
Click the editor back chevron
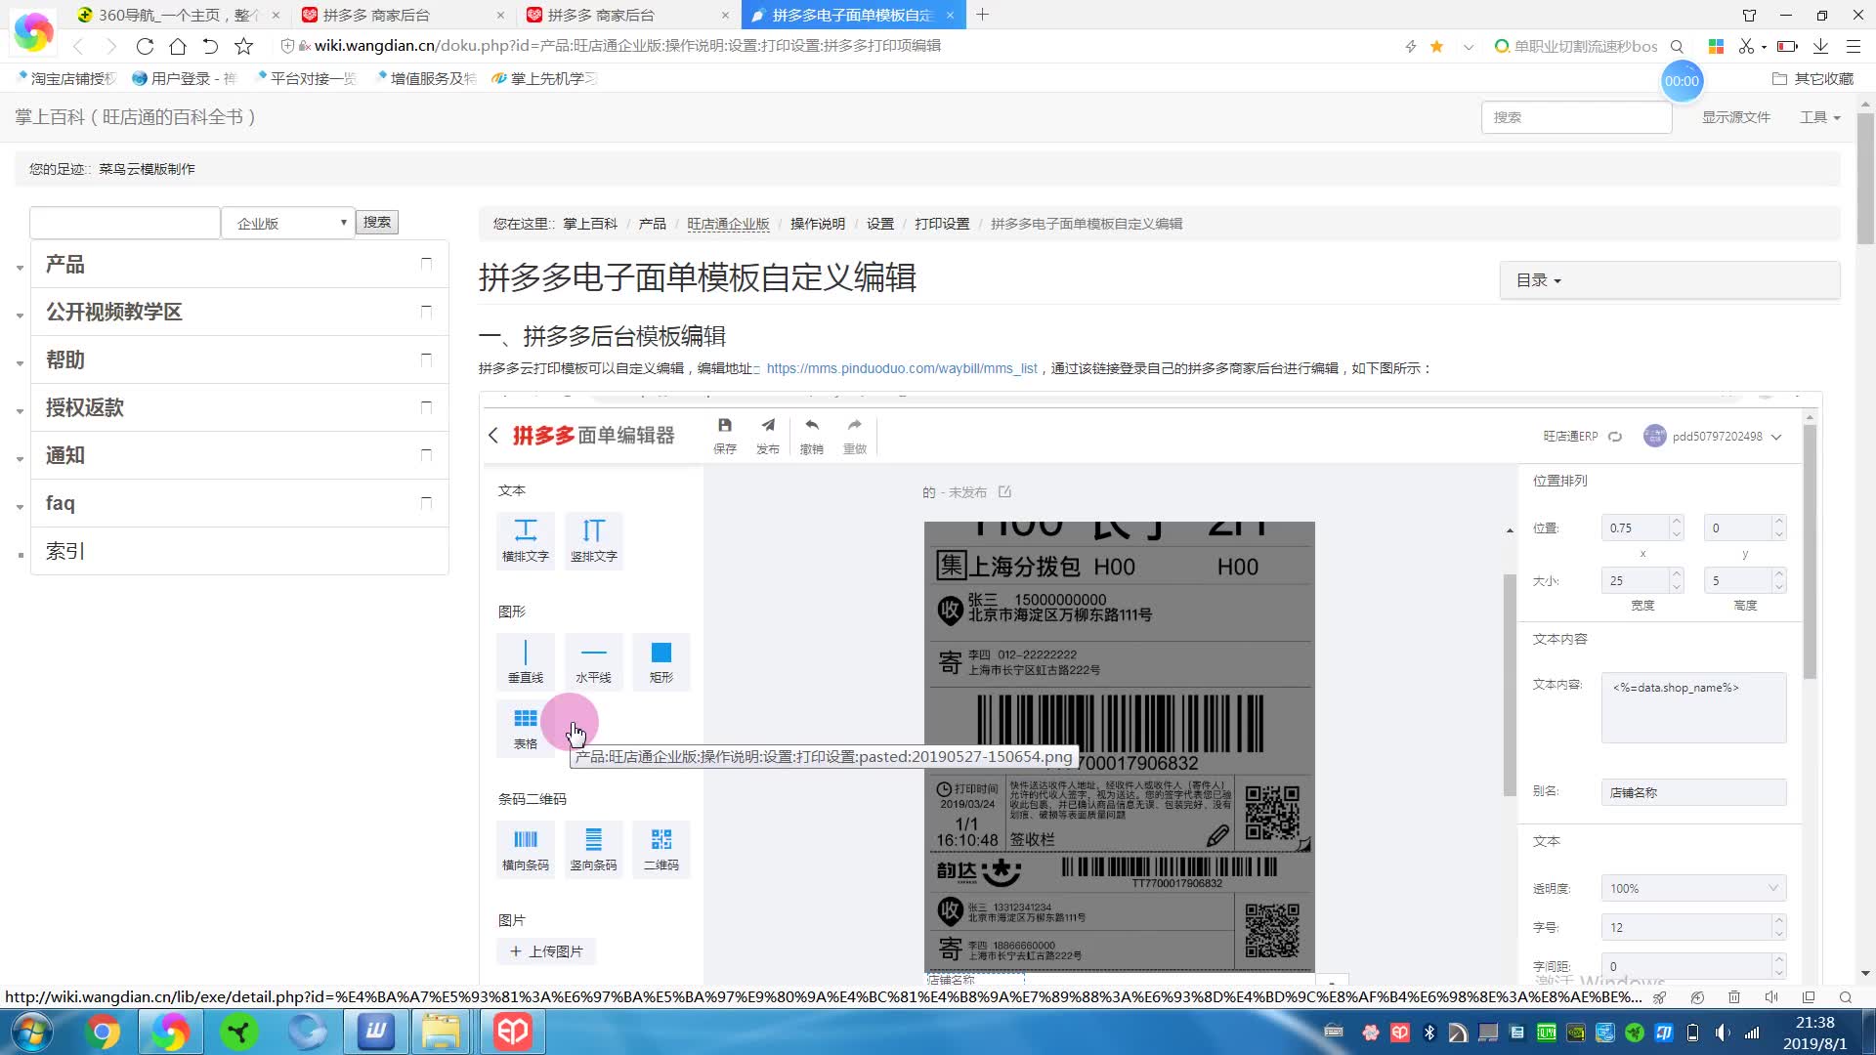coord(493,436)
